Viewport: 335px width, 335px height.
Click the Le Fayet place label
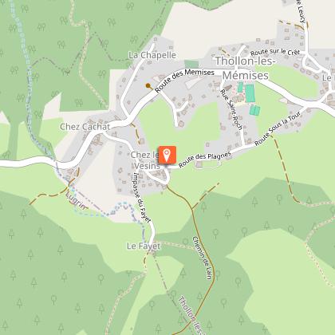coord(144,246)
